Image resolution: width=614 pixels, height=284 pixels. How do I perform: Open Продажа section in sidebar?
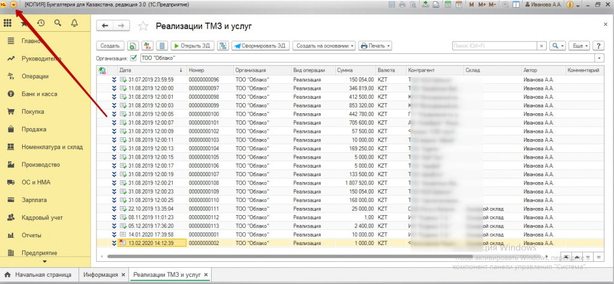(34, 129)
